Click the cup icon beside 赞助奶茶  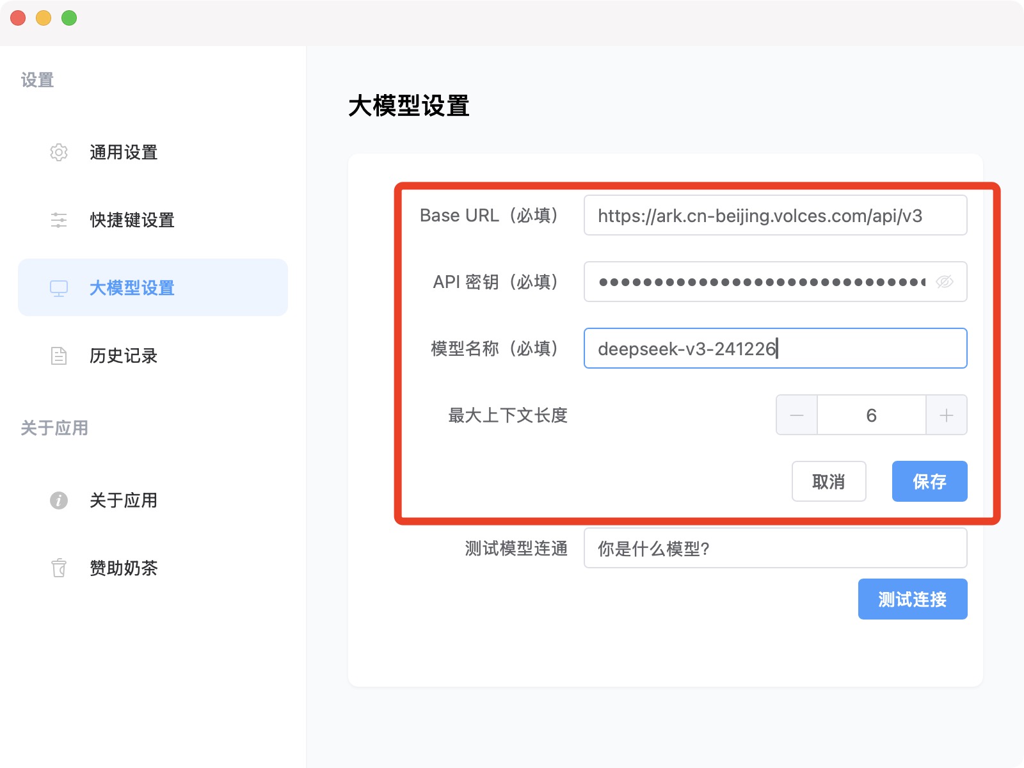pyautogui.click(x=59, y=568)
